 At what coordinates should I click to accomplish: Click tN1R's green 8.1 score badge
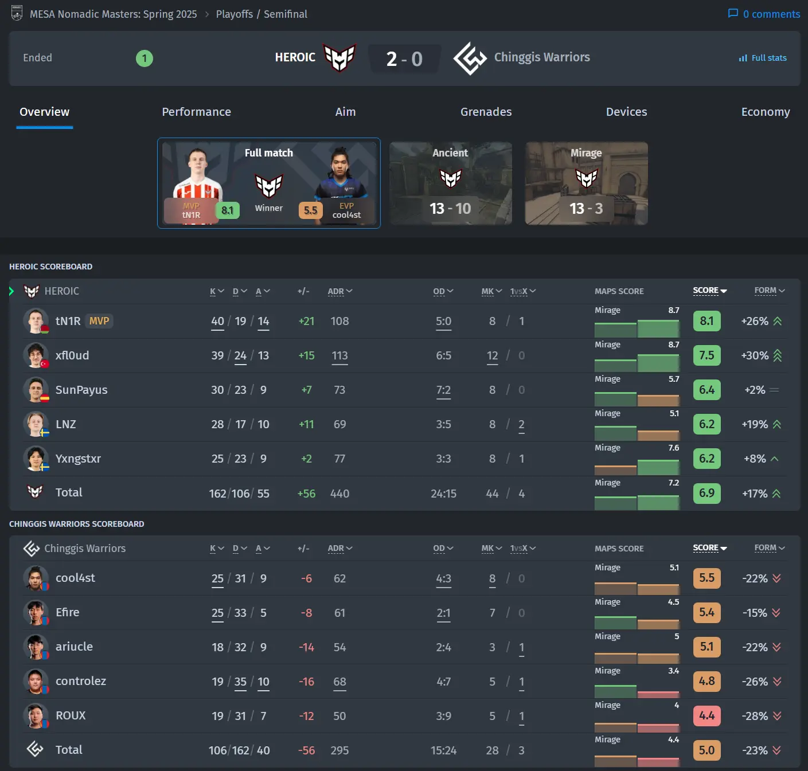click(706, 321)
